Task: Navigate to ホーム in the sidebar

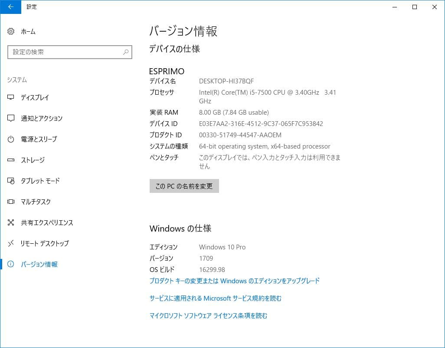Action: pyautogui.click(x=27, y=31)
